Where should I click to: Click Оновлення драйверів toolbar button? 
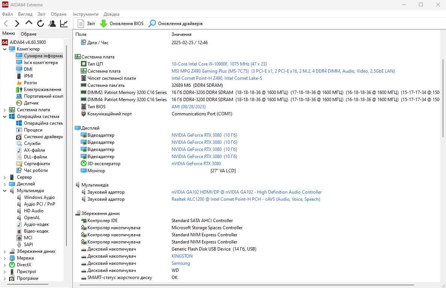[176, 24]
